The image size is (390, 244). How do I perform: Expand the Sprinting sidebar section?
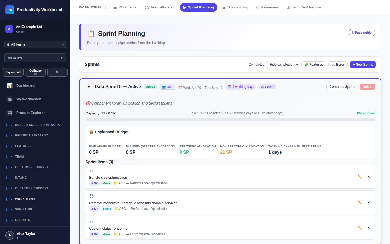pos(35,209)
